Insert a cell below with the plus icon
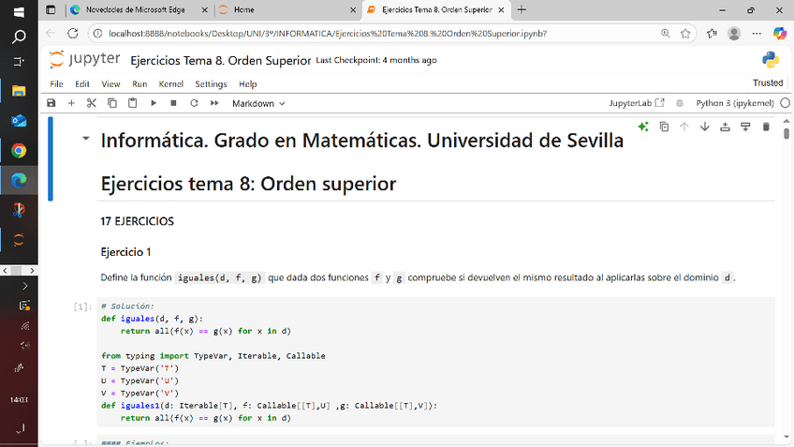This screenshot has height=447, width=794. coord(71,103)
